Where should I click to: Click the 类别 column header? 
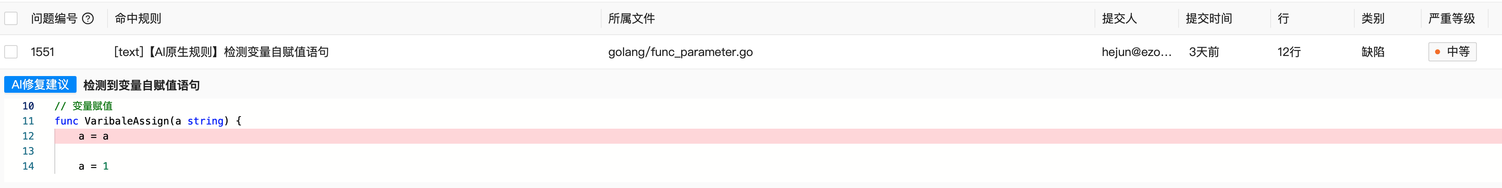point(1373,19)
